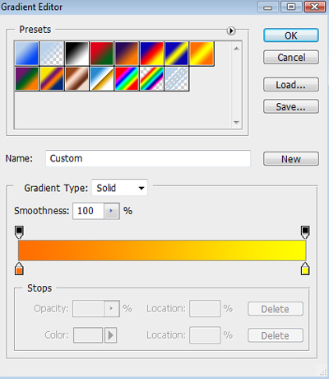The width and height of the screenshot is (329, 379).
Task: Select the Violet, Green, Orange preset
Action: (27, 78)
